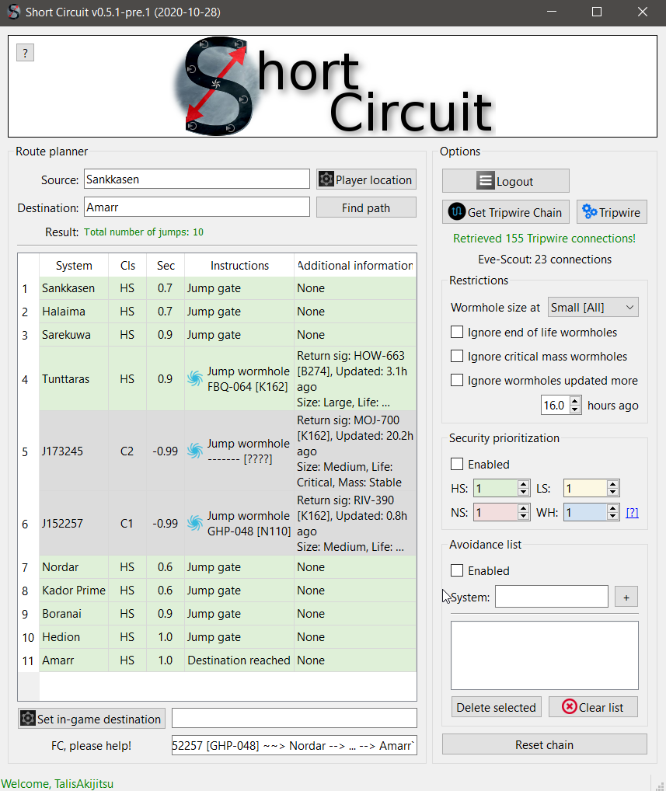This screenshot has width=666, height=791.
Task: Select the Boranai system cell
Action: [74, 613]
